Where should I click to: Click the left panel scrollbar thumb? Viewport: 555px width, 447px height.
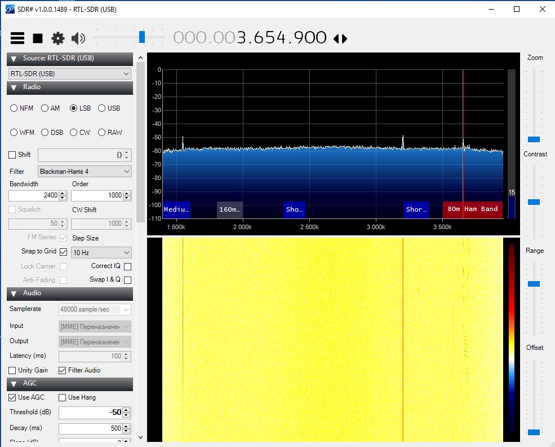[140, 142]
